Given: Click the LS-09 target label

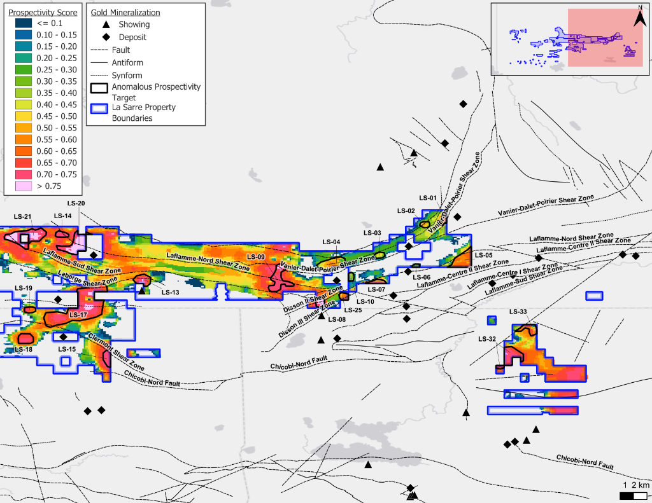Looking at the screenshot, I should (x=256, y=257).
